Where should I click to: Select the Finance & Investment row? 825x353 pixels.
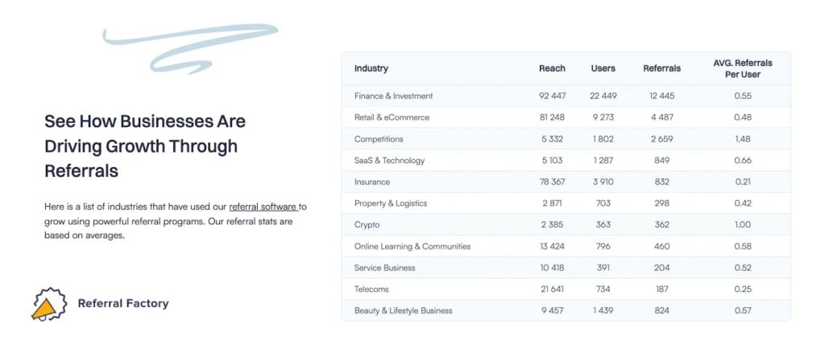pos(566,96)
